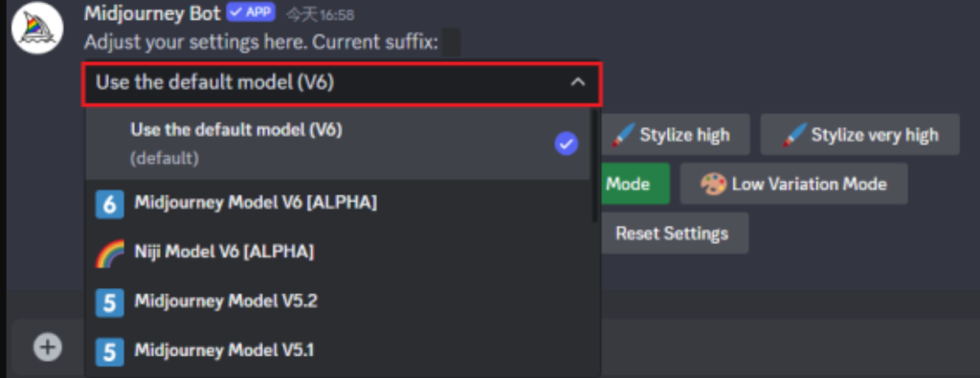The width and height of the screenshot is (980, 378).
Task: Toggle the green Mode button
Action: coord(635,184)
